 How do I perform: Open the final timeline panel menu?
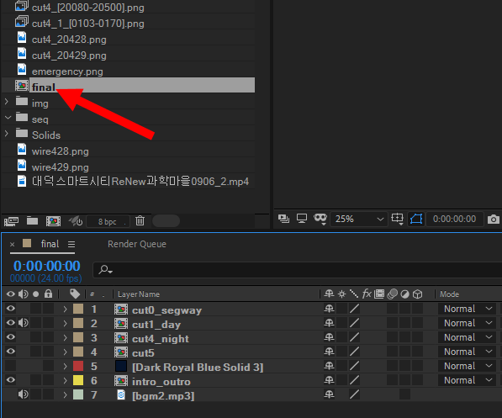pyautogui.click(x=71, y=245)
